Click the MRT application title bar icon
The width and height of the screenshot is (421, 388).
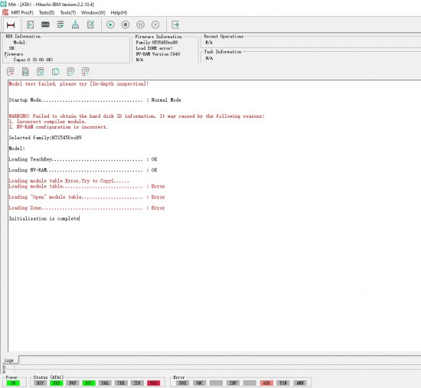pos(3,5)
